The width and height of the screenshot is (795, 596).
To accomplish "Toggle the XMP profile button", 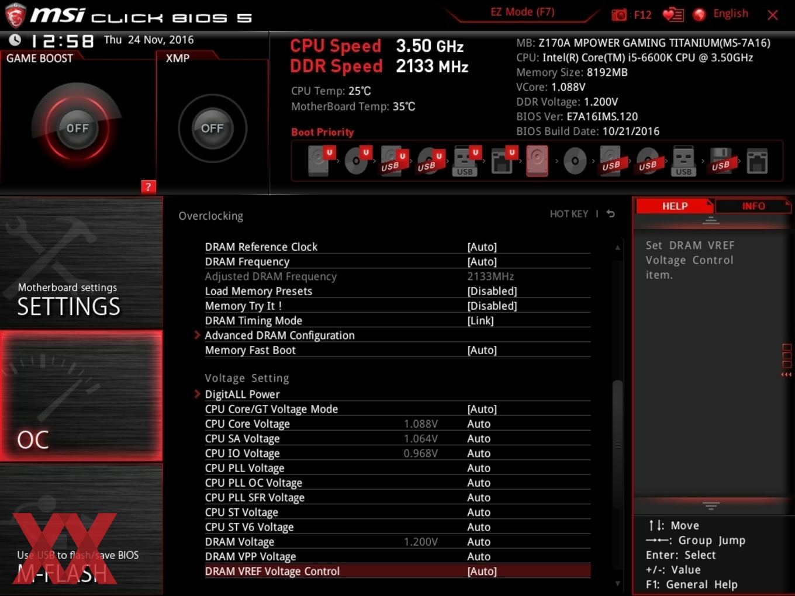I will click(212, 128).
